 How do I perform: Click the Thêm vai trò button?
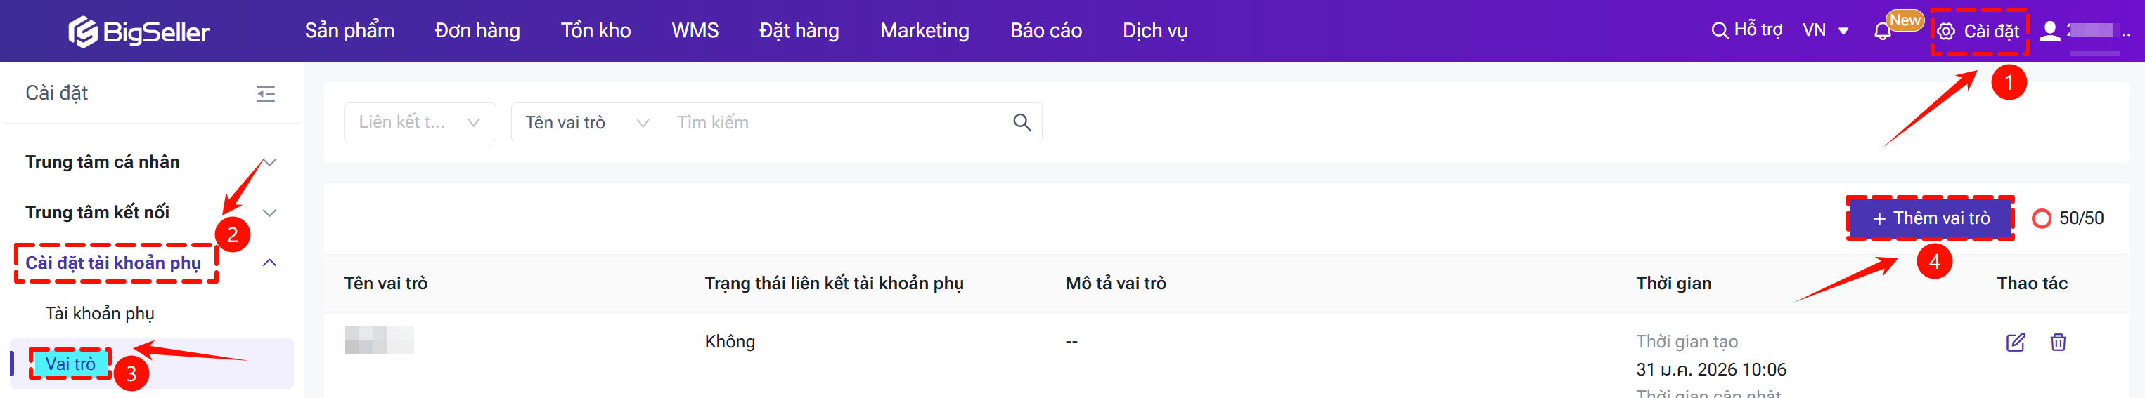[1930, 218]
